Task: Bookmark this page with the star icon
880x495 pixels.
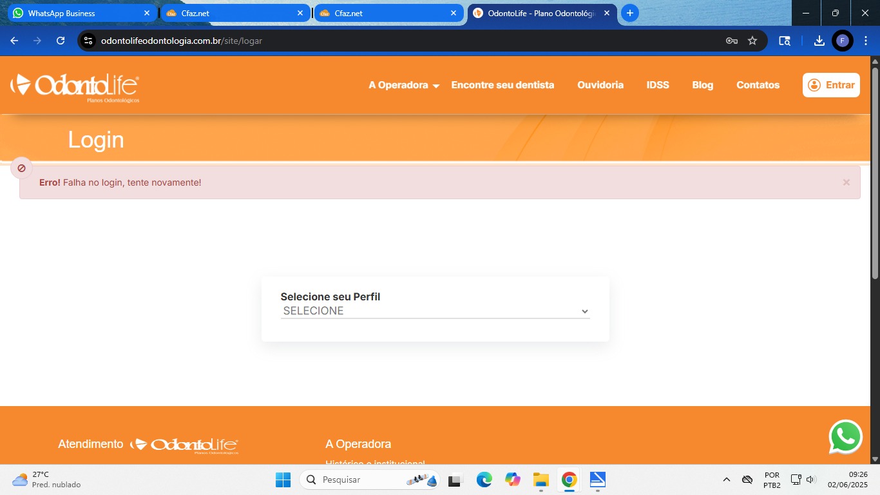Action: [752, 41]
